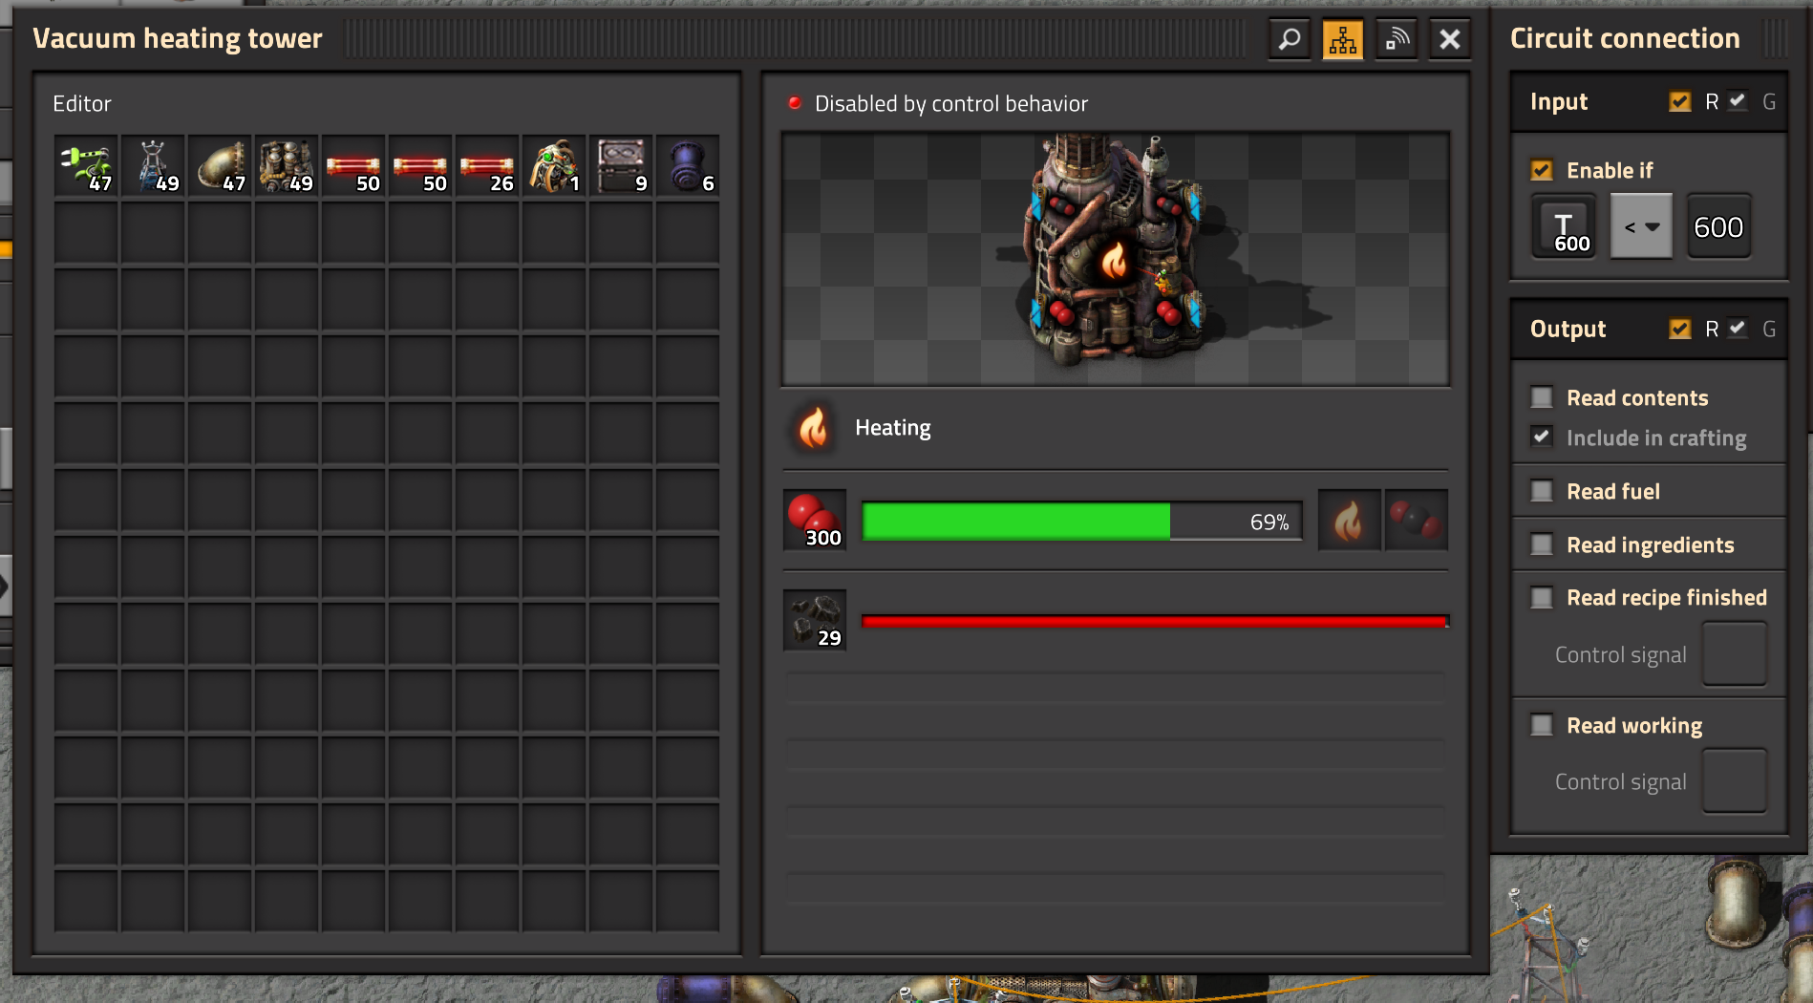Click the Editor inventory label
Image resolution: width=1813 pixels, height=1003 pixels.
coord(82,104)
